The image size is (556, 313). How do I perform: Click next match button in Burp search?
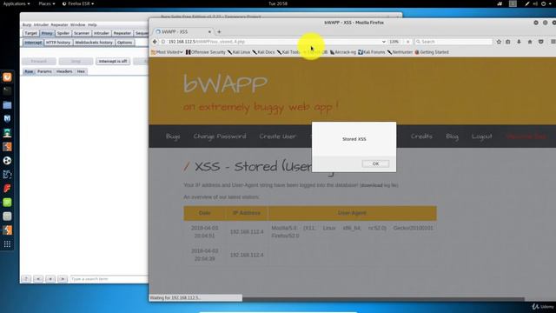coord(63,279)
